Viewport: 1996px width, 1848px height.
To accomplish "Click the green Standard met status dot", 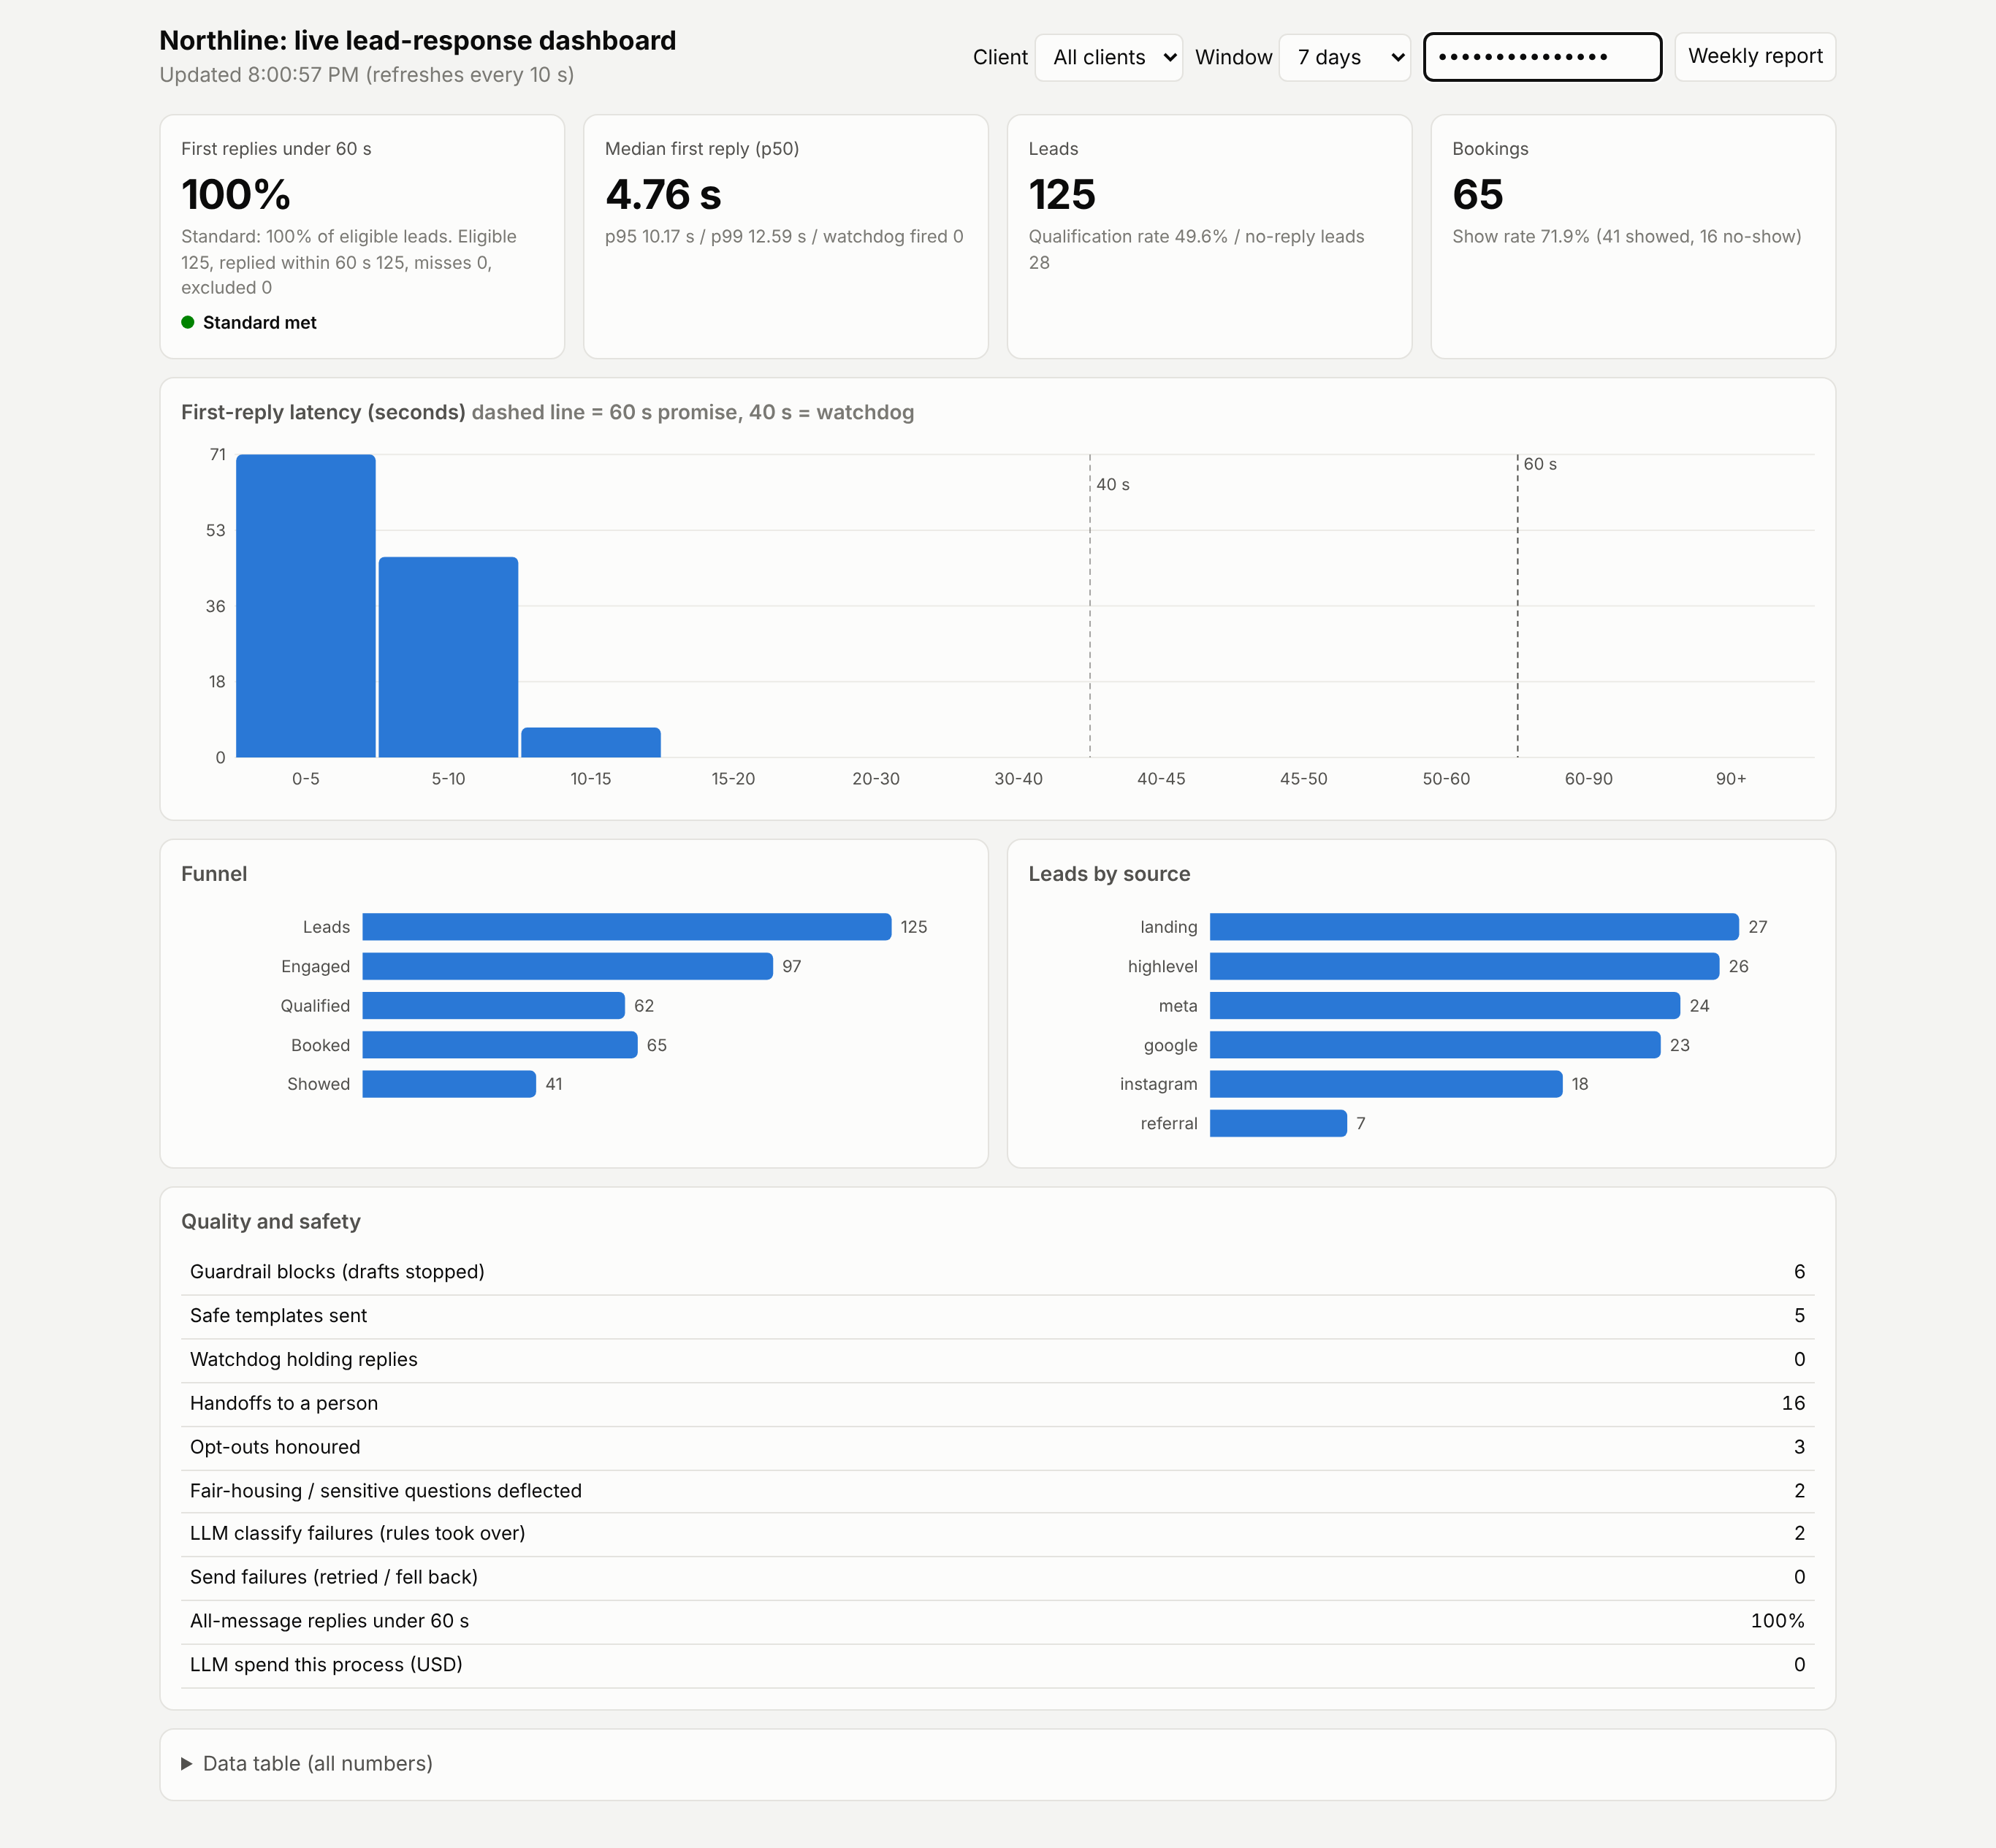I will click(187, 322).
